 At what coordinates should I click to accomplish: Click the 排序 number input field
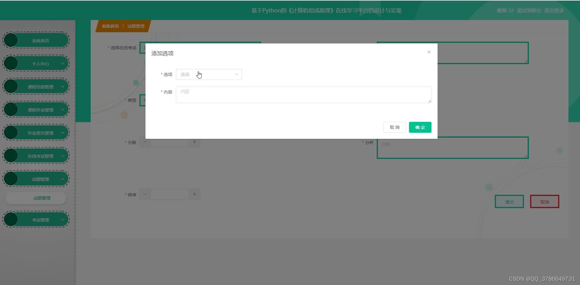point(170,194)
